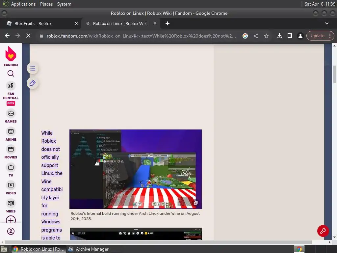Toggle Chrome side panel icon
The width and height of the screenshot is (337, 253).
click(x=290, y=36)
